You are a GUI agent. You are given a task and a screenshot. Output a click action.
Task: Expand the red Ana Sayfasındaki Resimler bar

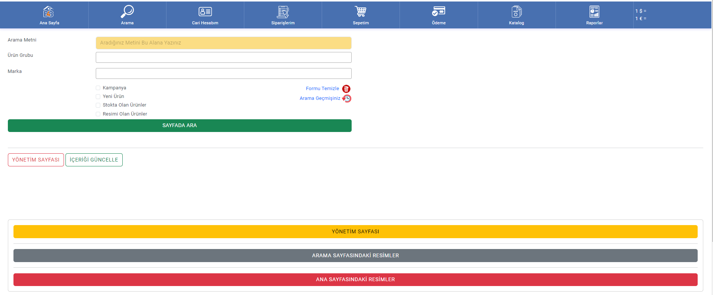(x=355, y=280)
